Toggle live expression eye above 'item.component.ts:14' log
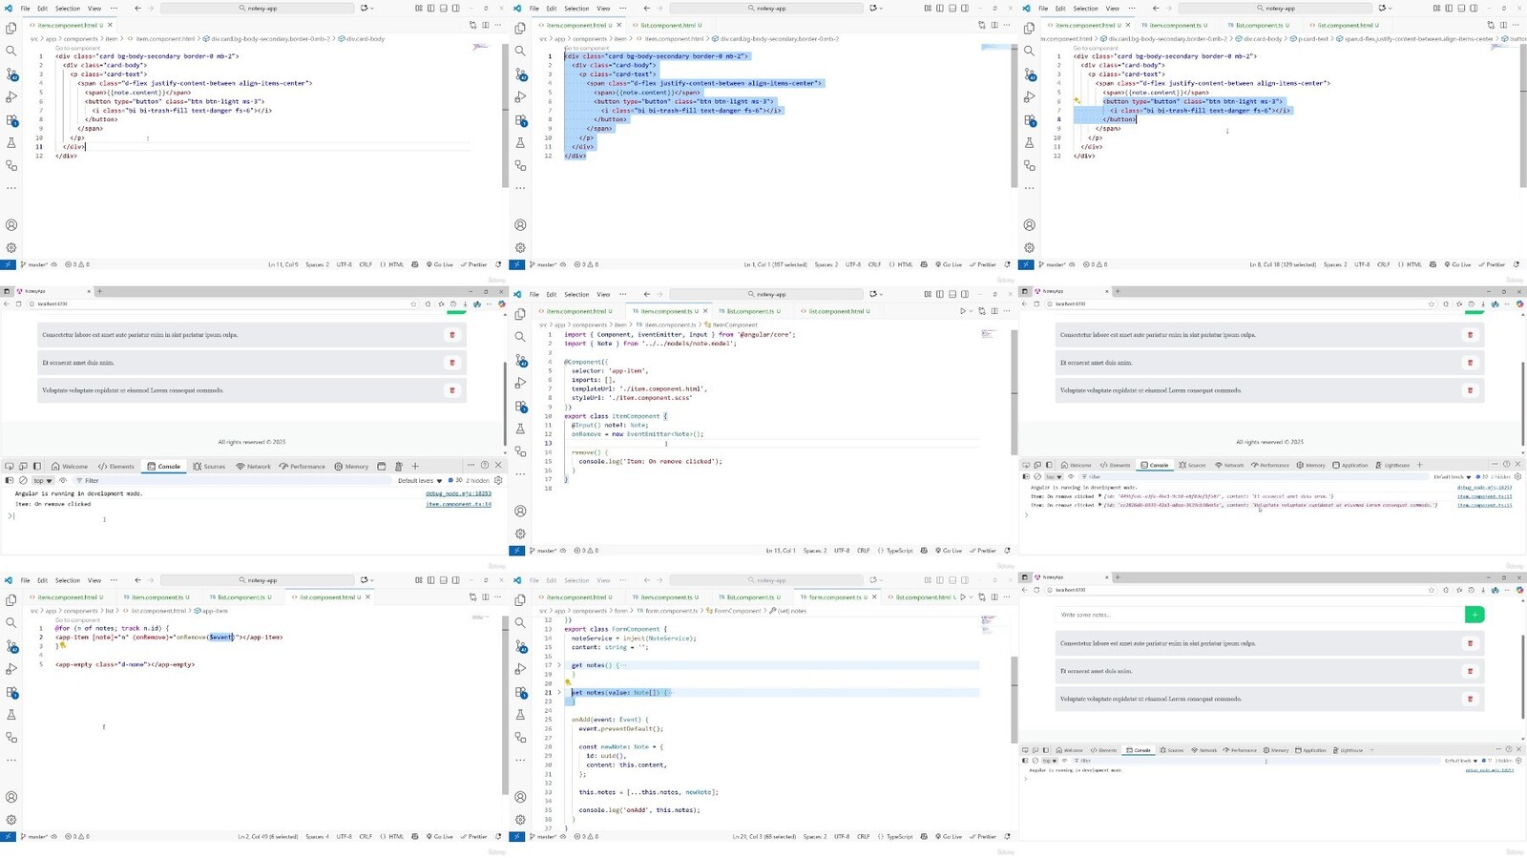Screen dimensions: 1527x858 click(63, 480)
